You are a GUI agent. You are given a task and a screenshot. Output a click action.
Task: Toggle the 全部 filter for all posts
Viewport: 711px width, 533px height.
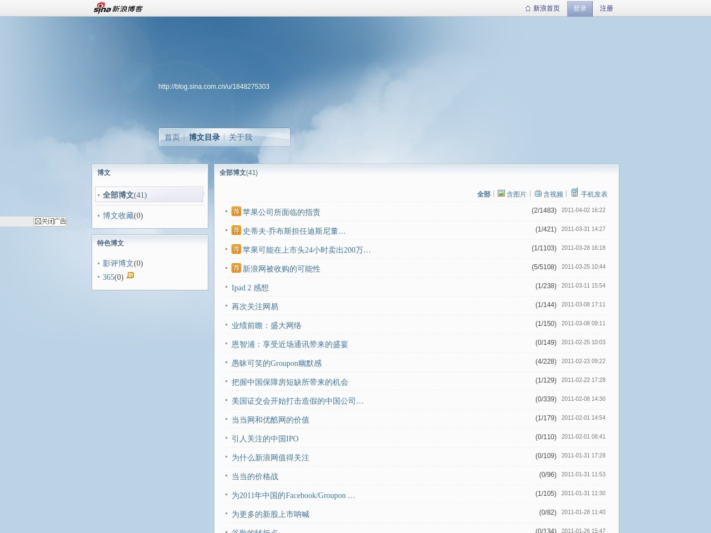(483, 194)
